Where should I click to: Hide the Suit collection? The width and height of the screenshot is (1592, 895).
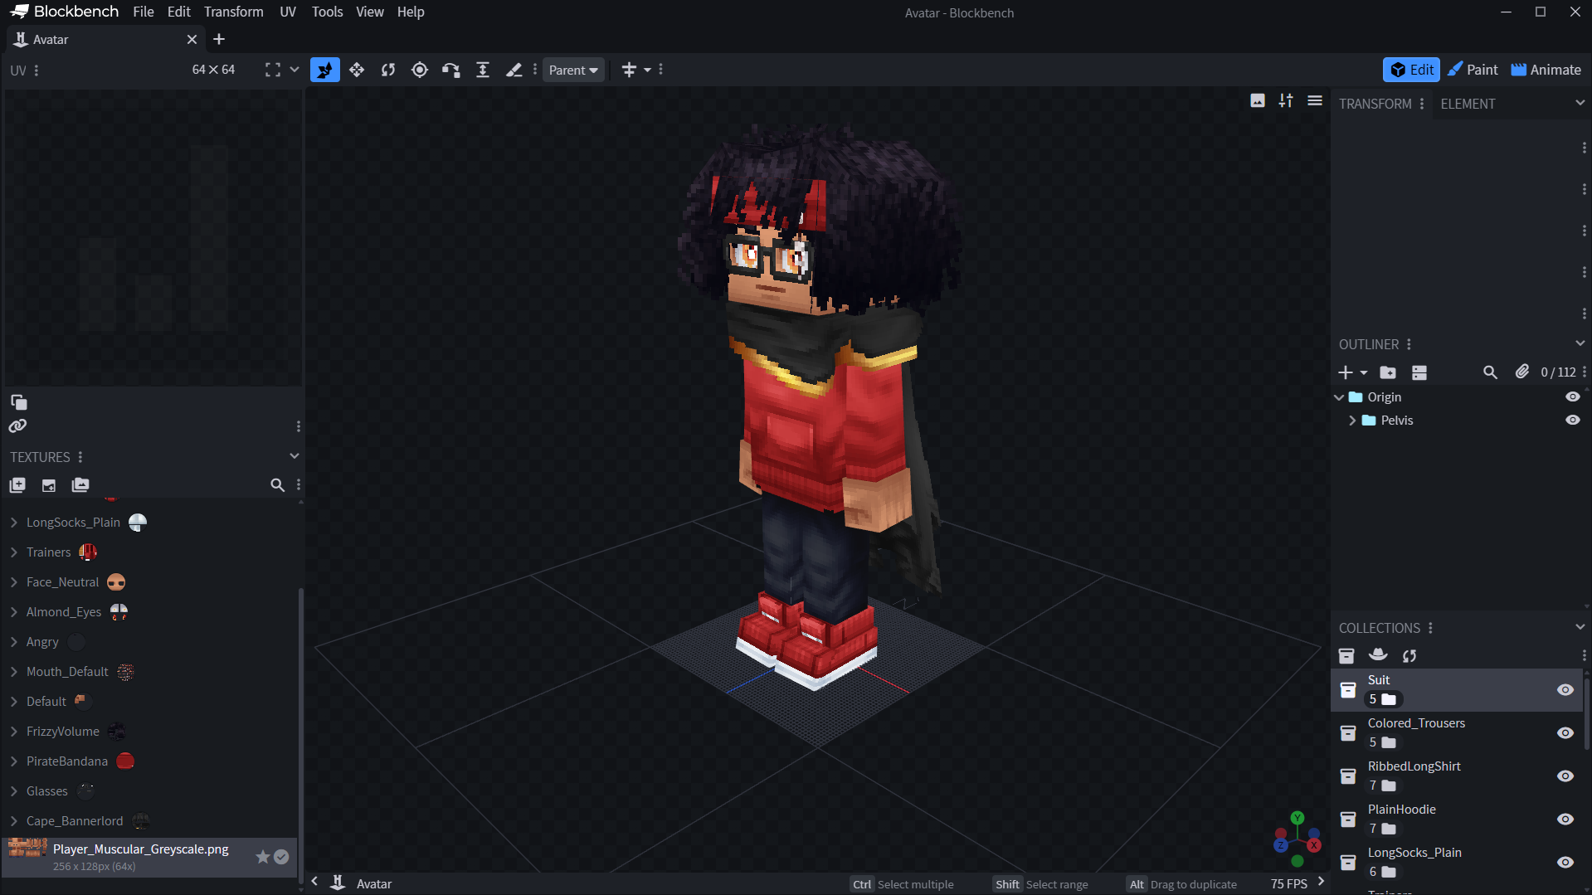1565,689
